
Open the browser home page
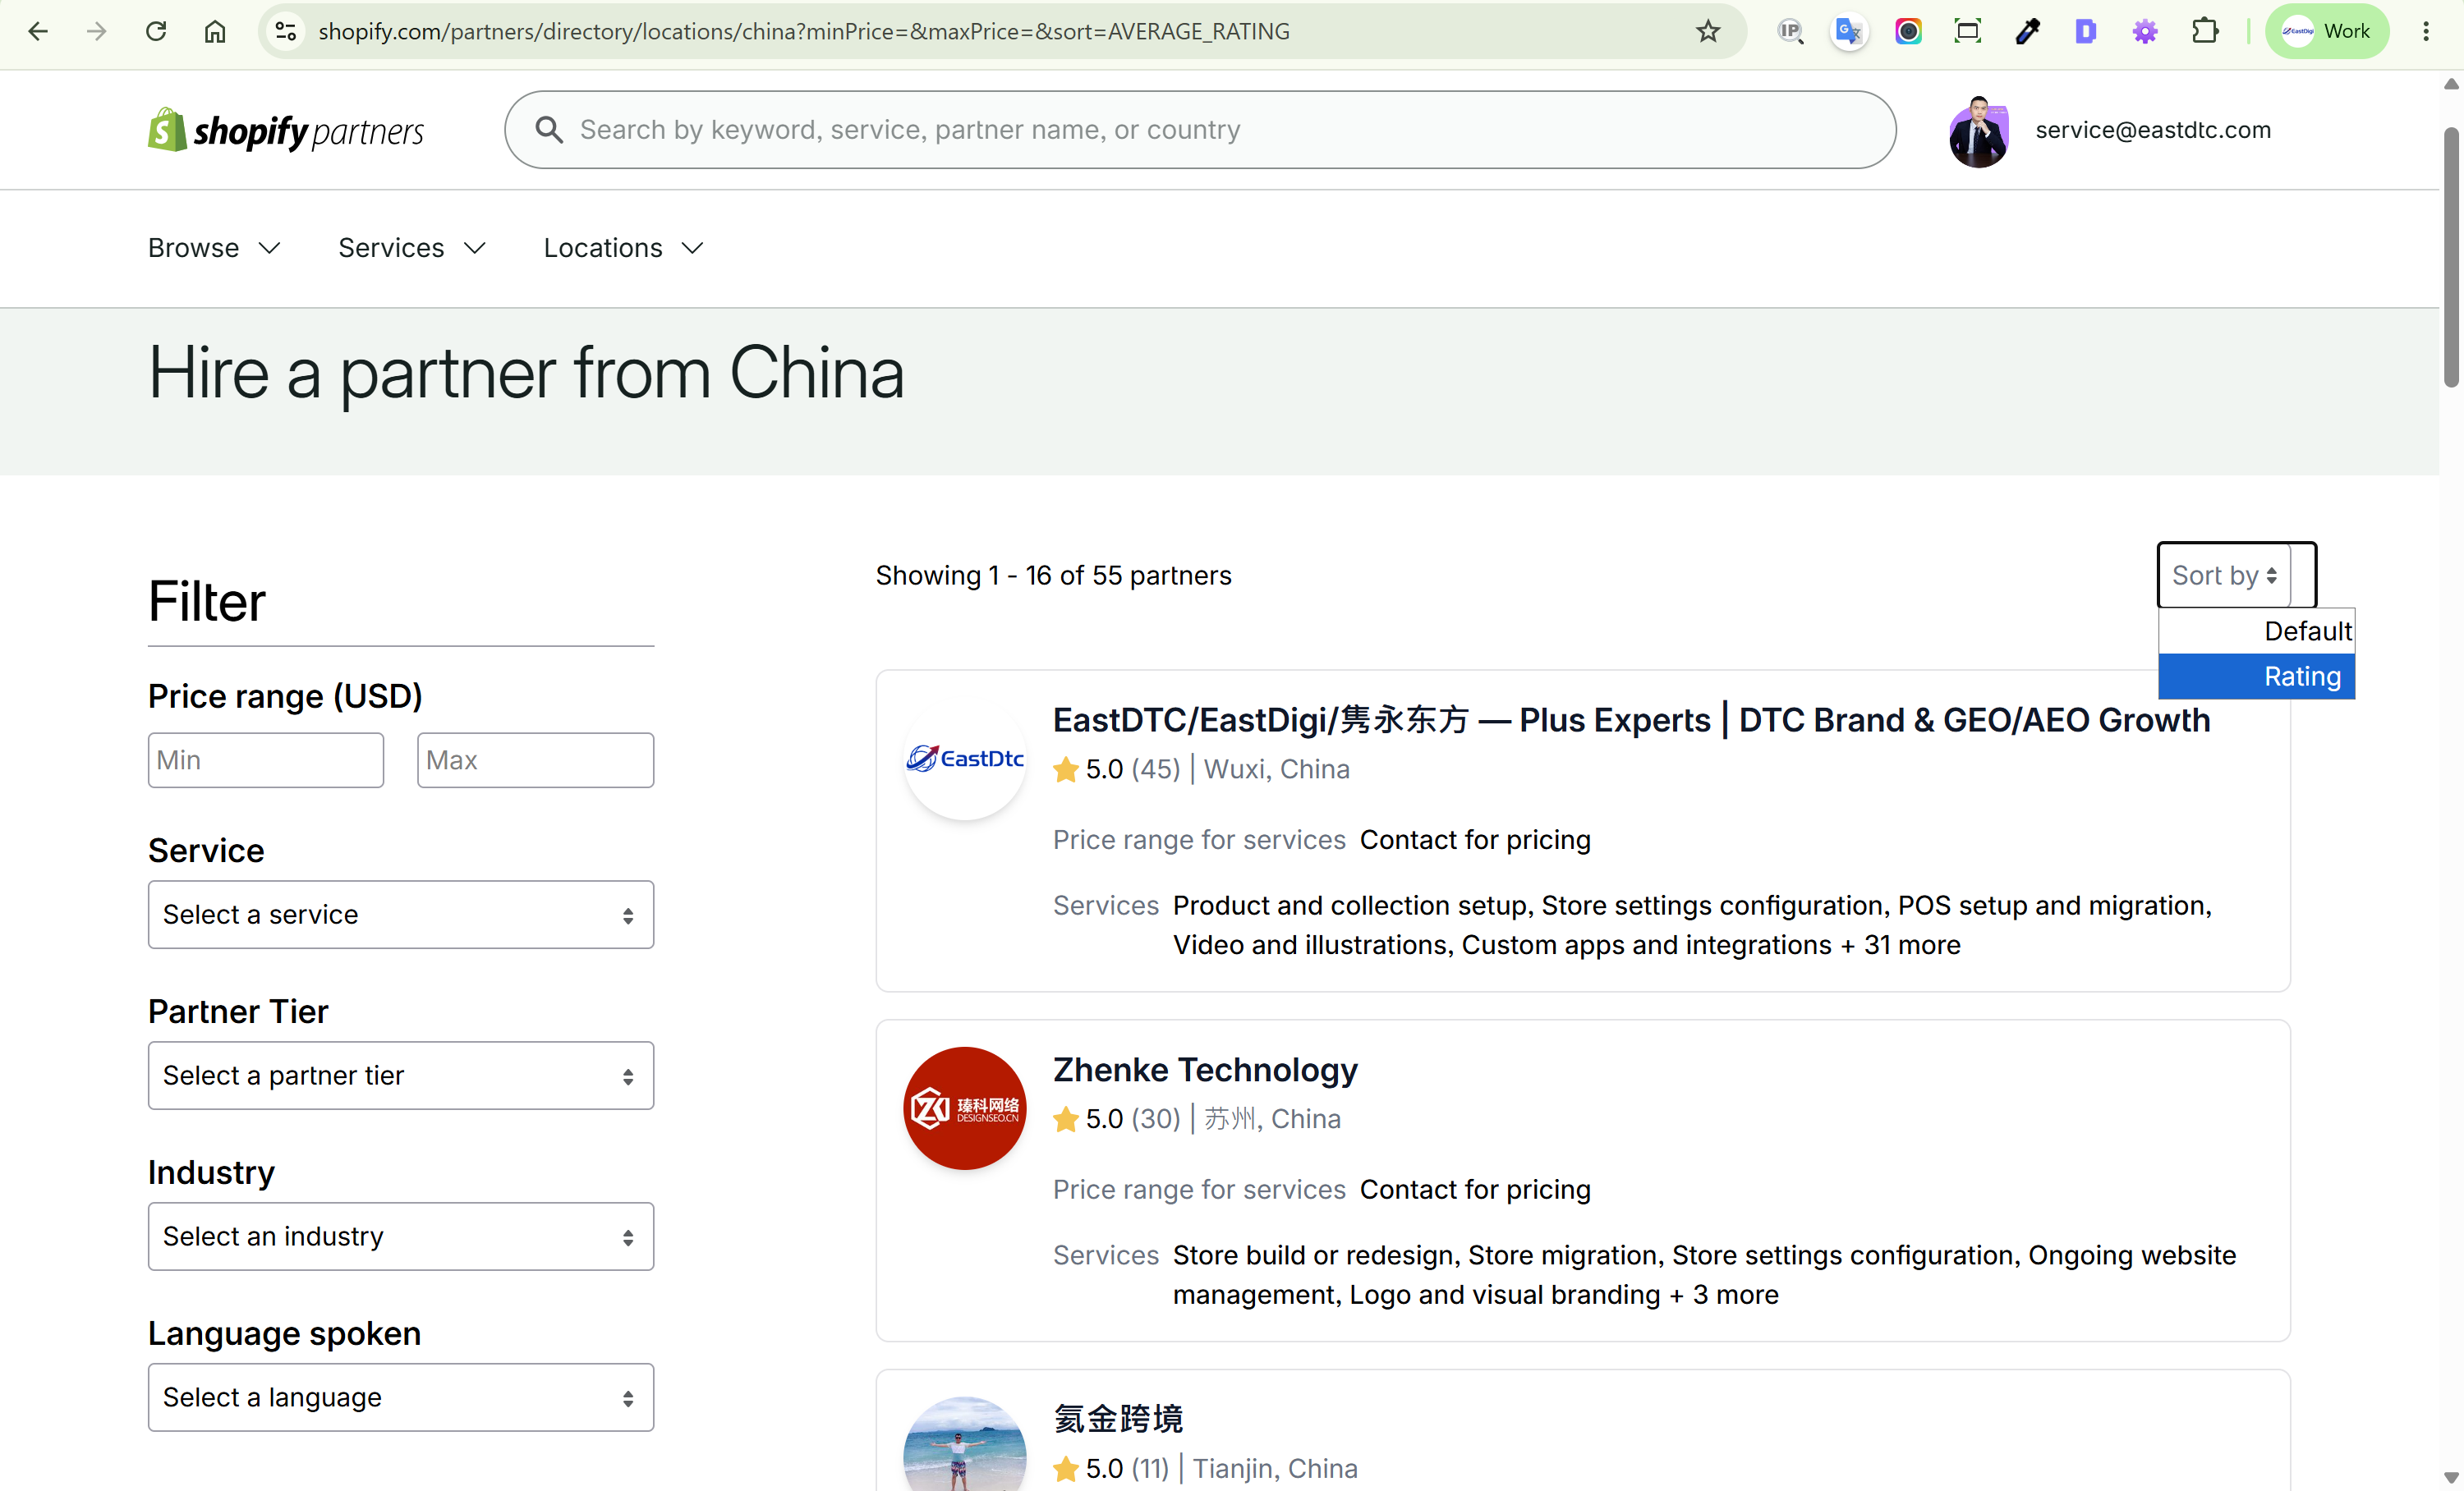pos(215,31)
